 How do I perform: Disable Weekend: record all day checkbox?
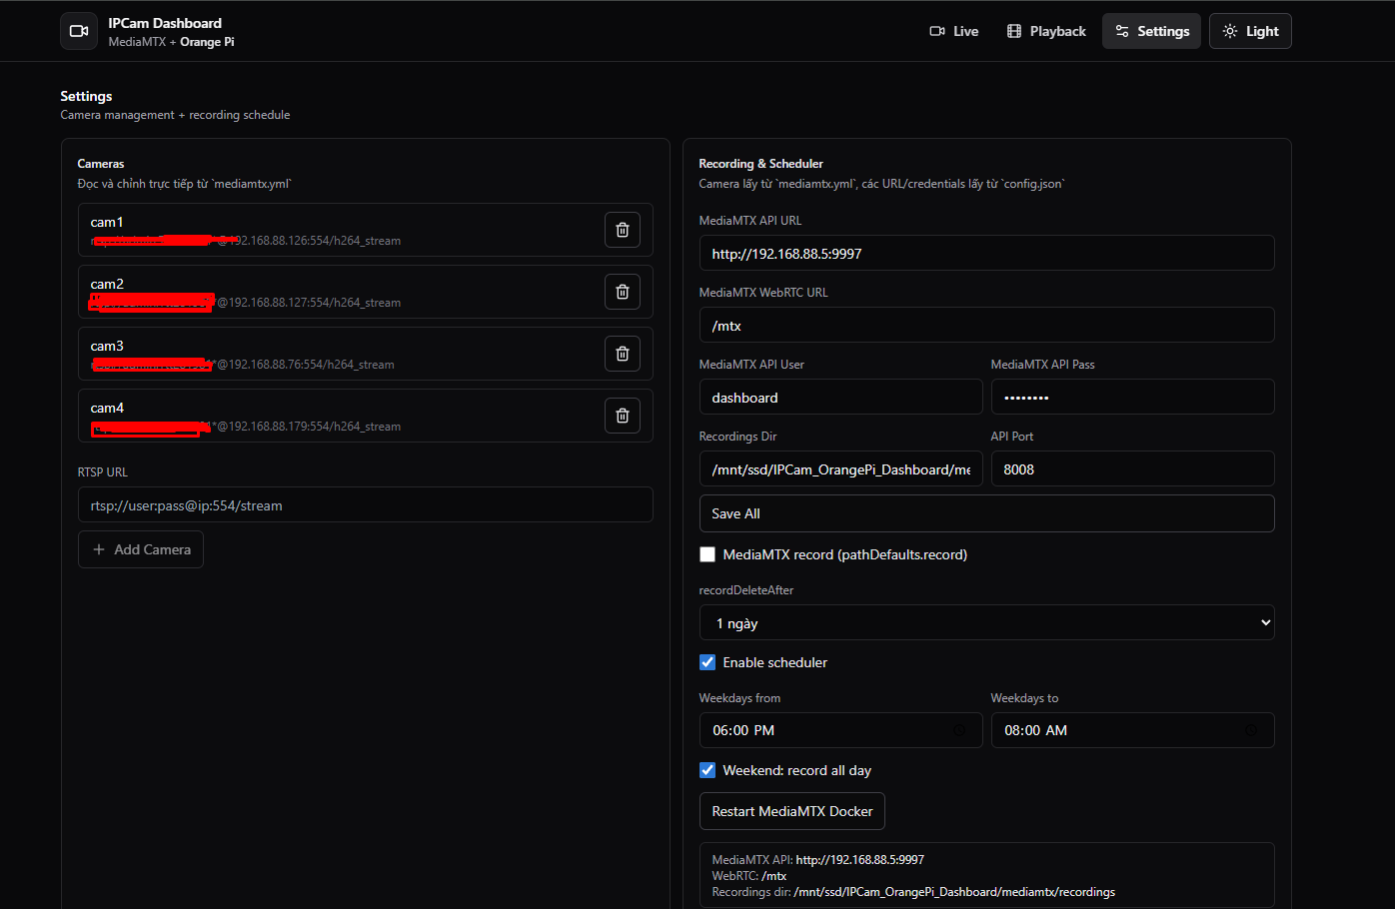click(x=707, y=770)
